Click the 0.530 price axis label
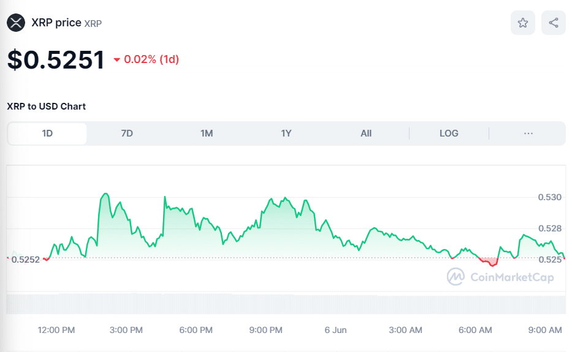The height and width of the screenshot is (352, 572). pyautogui.click(x=550, y=197)
